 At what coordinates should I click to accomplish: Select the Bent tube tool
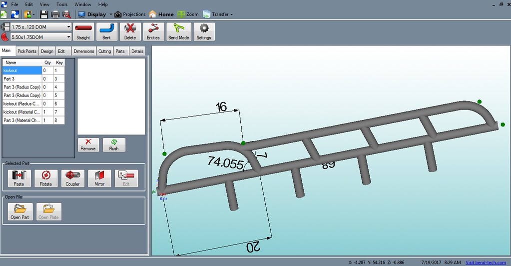pos(106,31)
